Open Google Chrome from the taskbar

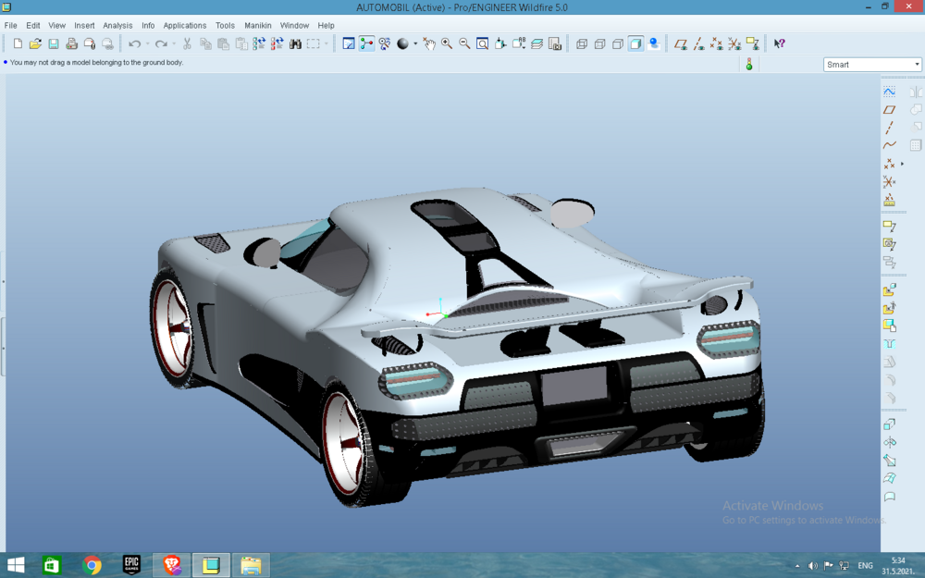click(92, 565)
